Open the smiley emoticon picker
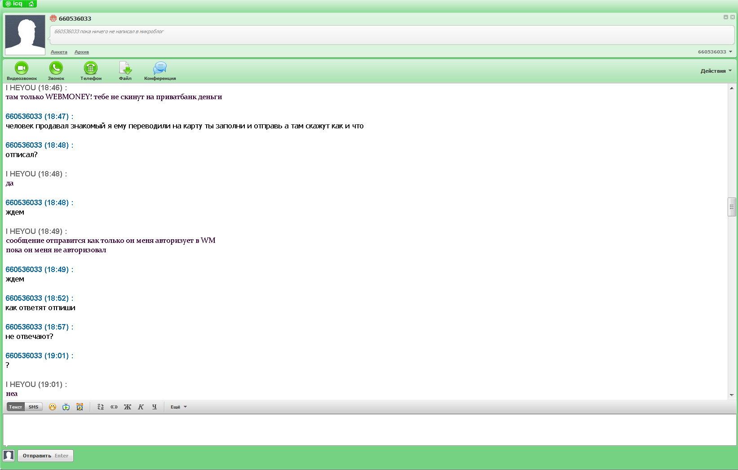 tap(53, 407)
